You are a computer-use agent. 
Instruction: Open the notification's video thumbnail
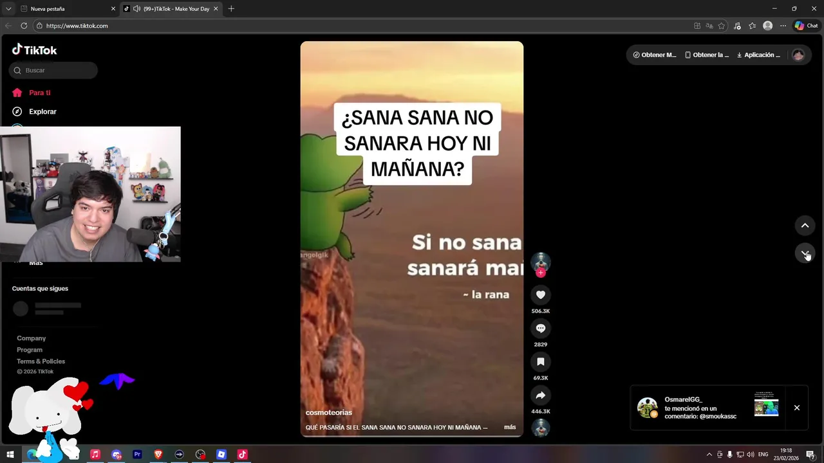click(766, 404)
